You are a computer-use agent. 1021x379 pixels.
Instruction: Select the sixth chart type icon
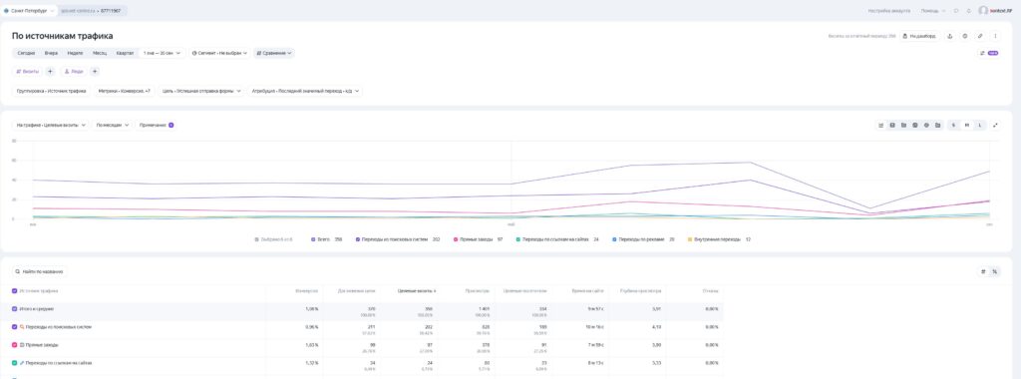click(937, 125)
